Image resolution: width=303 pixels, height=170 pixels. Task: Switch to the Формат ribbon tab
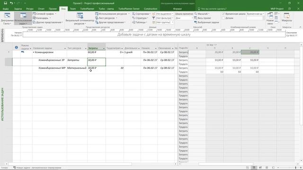[x=178, y=9]
